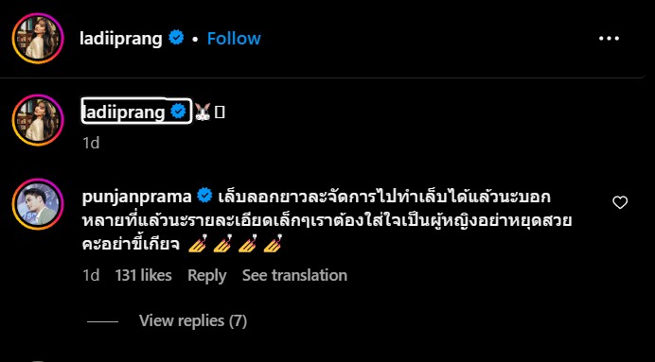This screenshot has height=362, width=655.
Task: Click the rabbit emoji in the caption
Action: pos(203,112)
